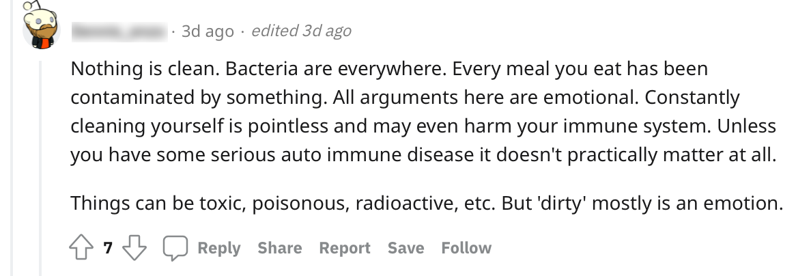Click the speech bubble reply icon
This screenshot has height=276, width=796.
coord(175,248)
